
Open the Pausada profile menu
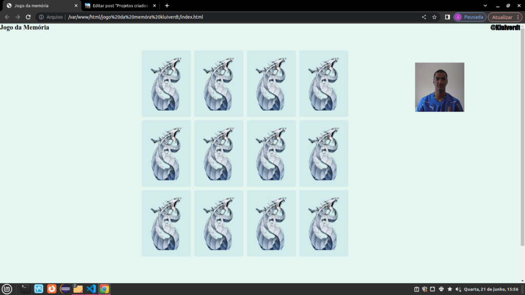[x=470, y=17]
